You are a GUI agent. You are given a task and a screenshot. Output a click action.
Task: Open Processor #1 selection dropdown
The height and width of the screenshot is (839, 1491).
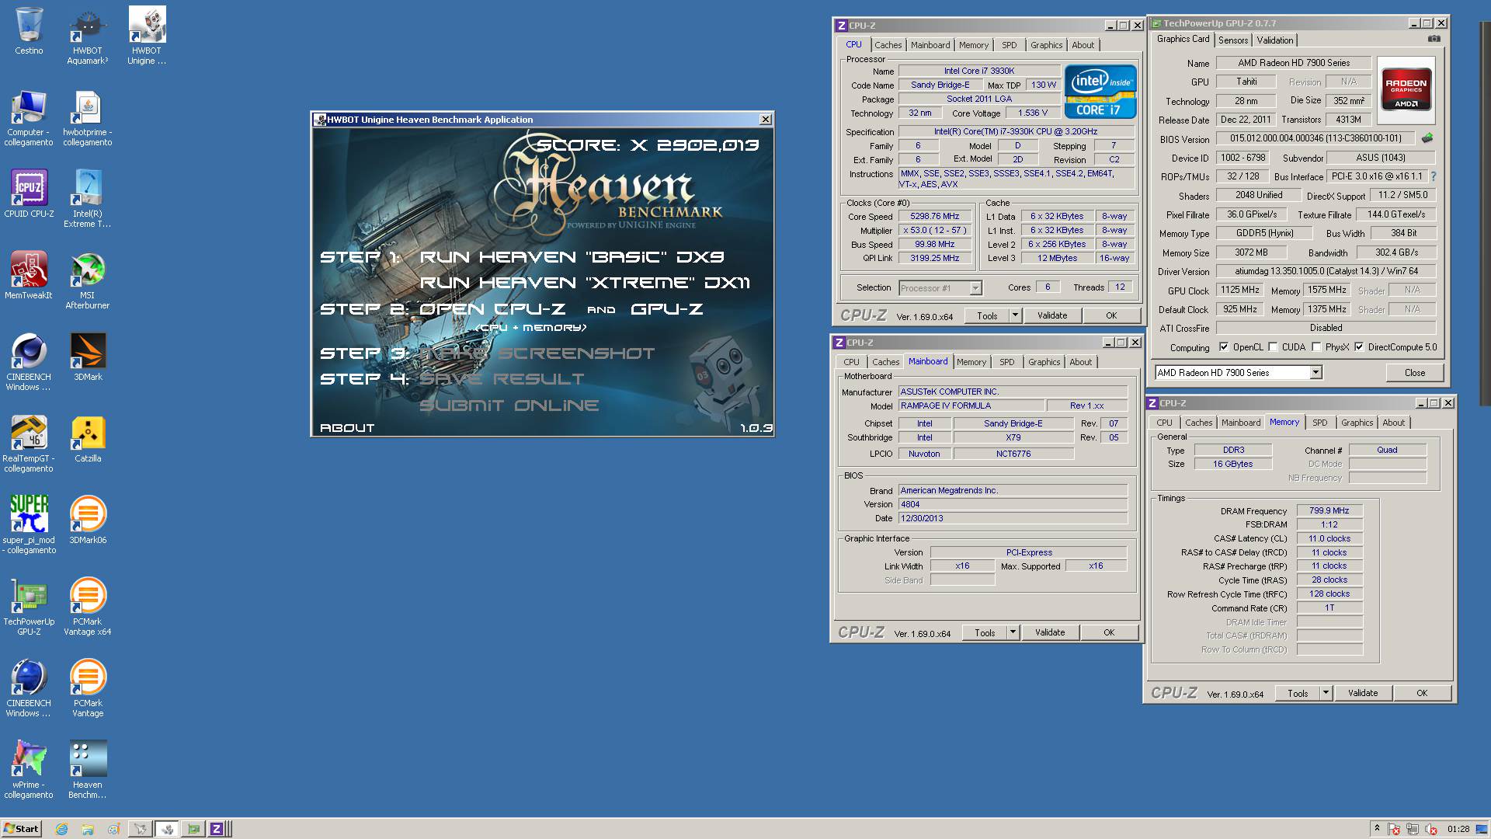click(x=940, y=288)
